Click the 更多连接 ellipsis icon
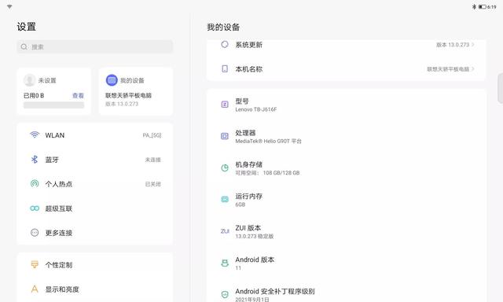503x302 pixels. [x=35, y=233]
